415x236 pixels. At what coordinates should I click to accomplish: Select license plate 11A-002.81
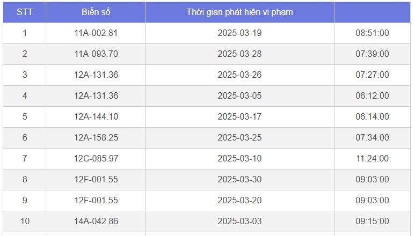[x=96, y=33]
